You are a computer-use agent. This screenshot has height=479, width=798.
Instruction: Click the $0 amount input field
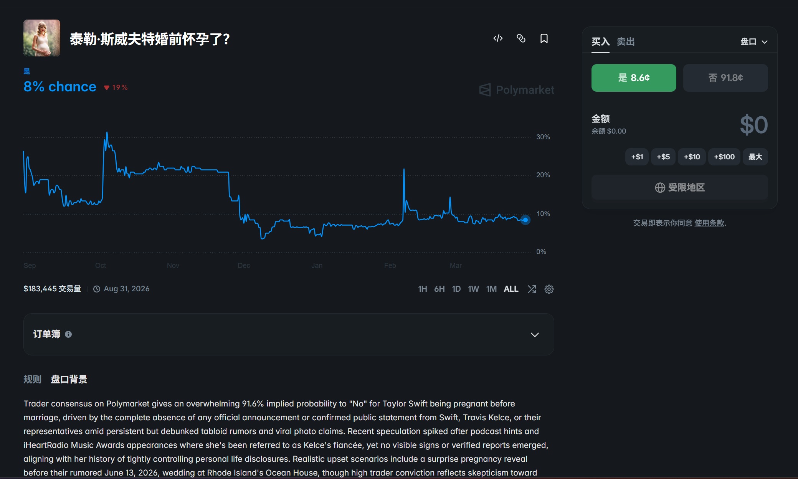(753, 125)
